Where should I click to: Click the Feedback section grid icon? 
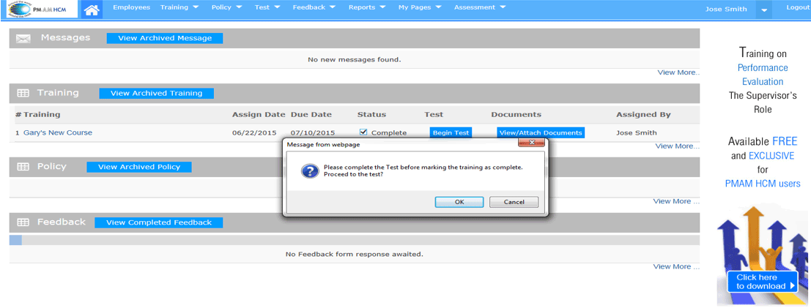[x=23, y=222]
